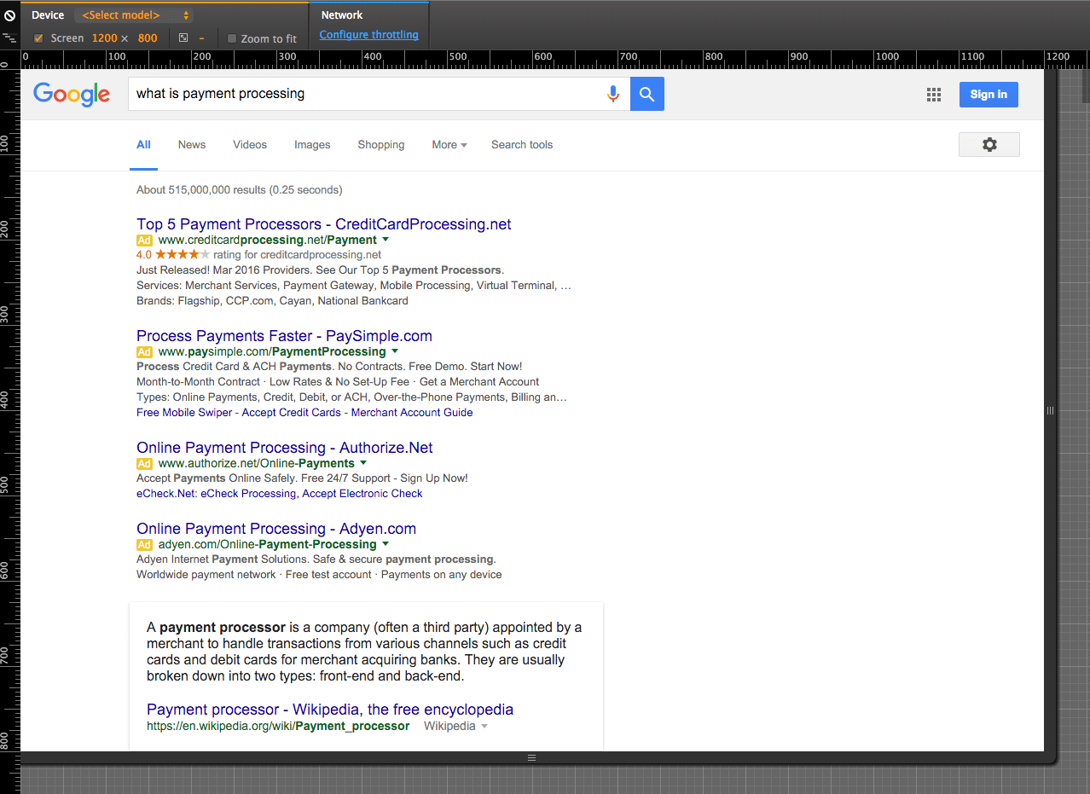Uncheck the Screen checkbox

tap(38, 38)
